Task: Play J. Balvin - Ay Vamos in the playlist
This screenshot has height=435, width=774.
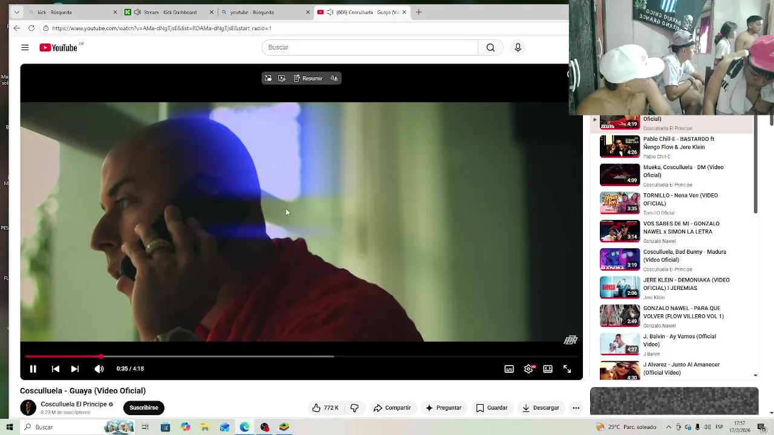Action: [x=671, y=344]
